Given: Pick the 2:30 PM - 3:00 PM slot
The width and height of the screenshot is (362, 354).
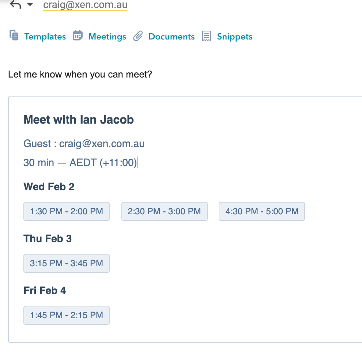Looking at the screenshot, I should click(x=164, y=211).
